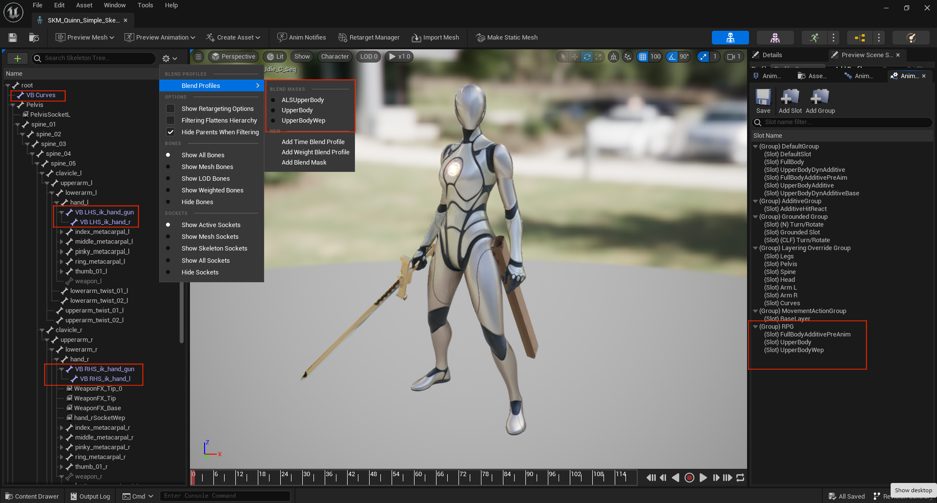Save the asset with the floppy disk toolbar icon
Screen dimensions: 937x503
13,38
